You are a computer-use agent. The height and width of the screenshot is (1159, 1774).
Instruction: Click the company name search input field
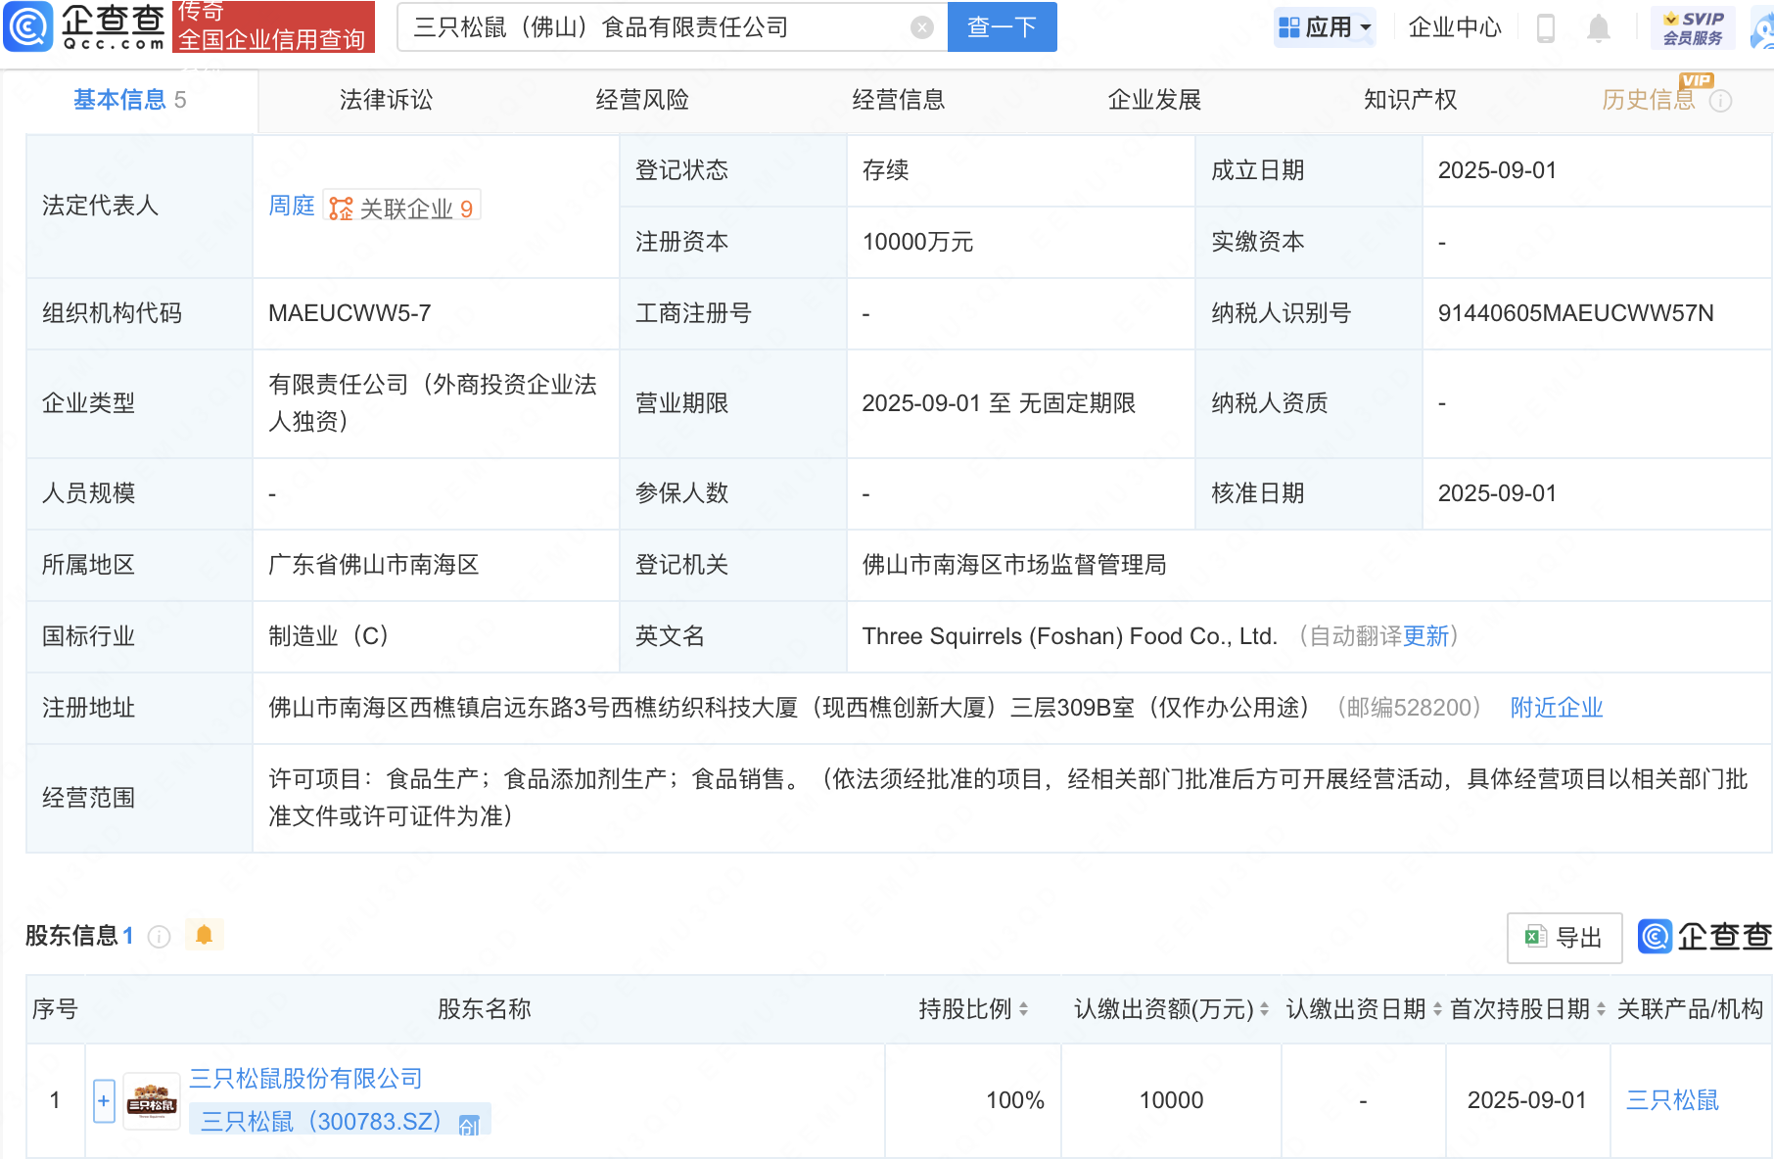click(656, 27)
